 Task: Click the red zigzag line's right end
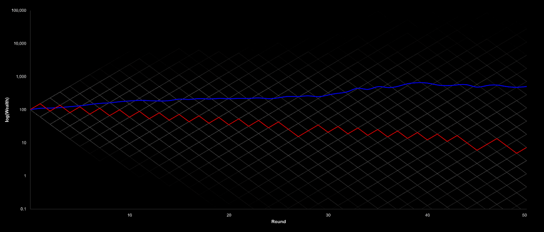(526, 147)
